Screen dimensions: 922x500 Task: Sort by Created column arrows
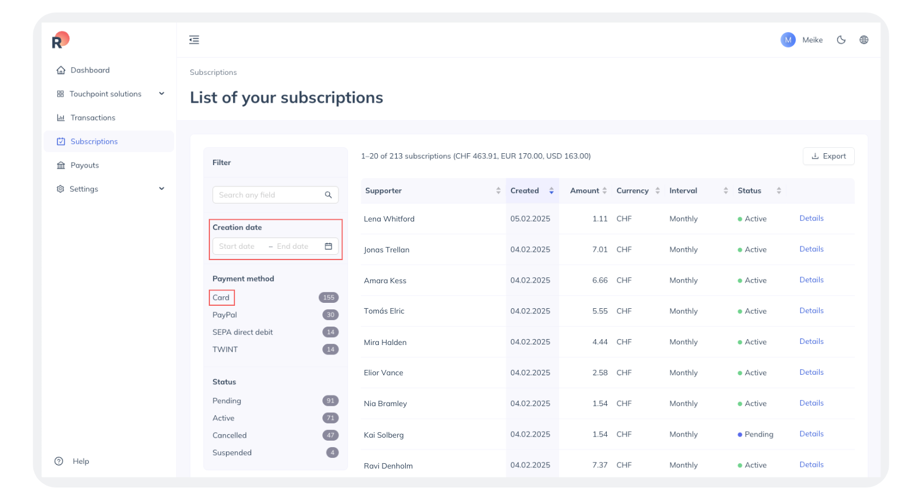point(551,191)
